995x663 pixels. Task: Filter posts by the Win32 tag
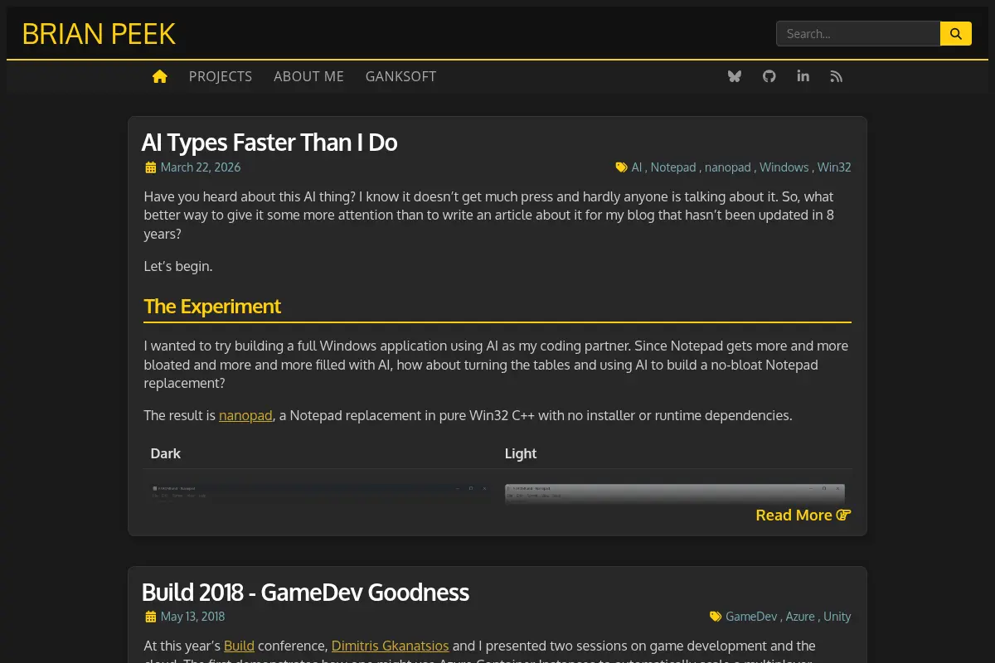tap(834, 167)
